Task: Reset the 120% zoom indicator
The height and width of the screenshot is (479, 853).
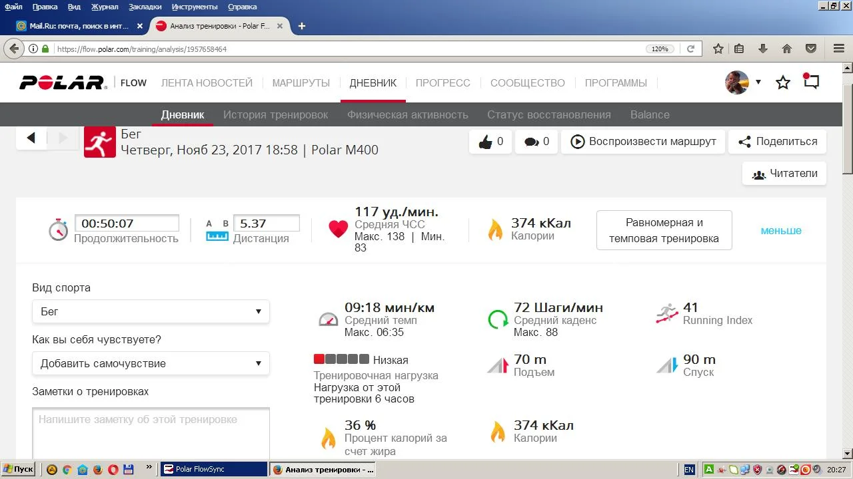Action: (660, 49)
